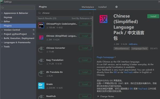This screenshot has height=99, width=160.
Task: Select Chinese Converter plugin name
Action: click(x=56, y=48)
